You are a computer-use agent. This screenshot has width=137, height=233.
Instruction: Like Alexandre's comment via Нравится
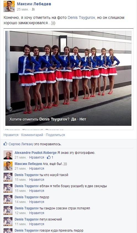pos(37,157)
